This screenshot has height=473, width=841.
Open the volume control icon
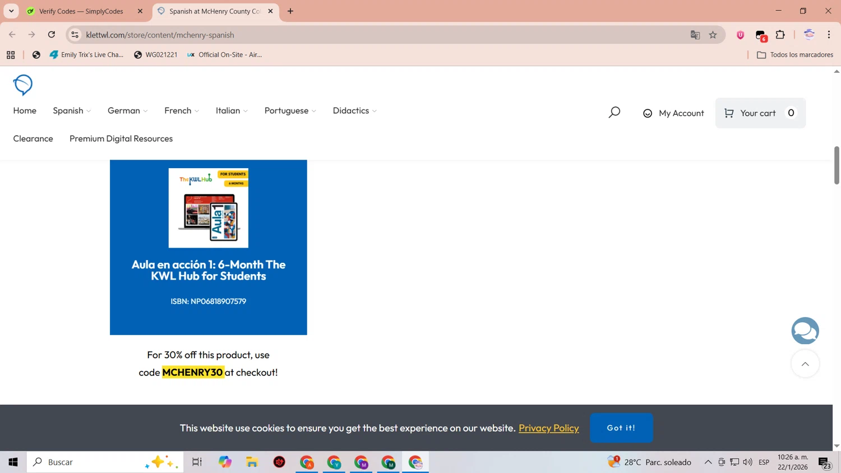point(747,462)
